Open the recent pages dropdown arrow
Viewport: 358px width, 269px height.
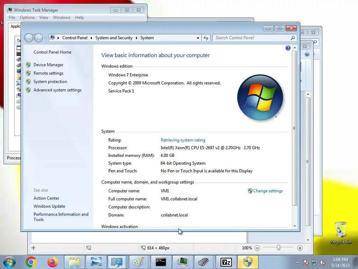(x=45, y=38)
